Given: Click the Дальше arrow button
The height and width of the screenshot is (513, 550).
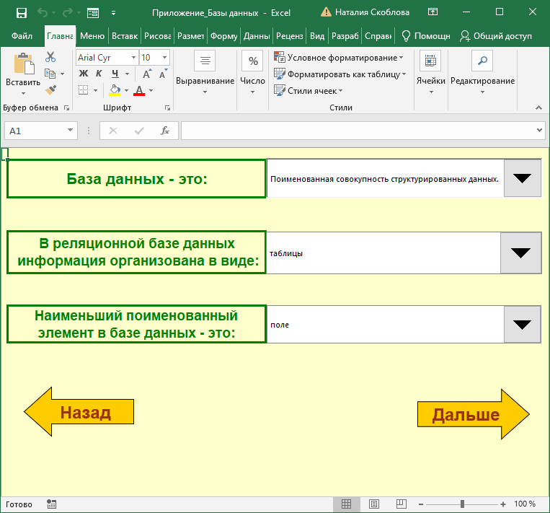Looking at the screenshot, I should [473, 414].
